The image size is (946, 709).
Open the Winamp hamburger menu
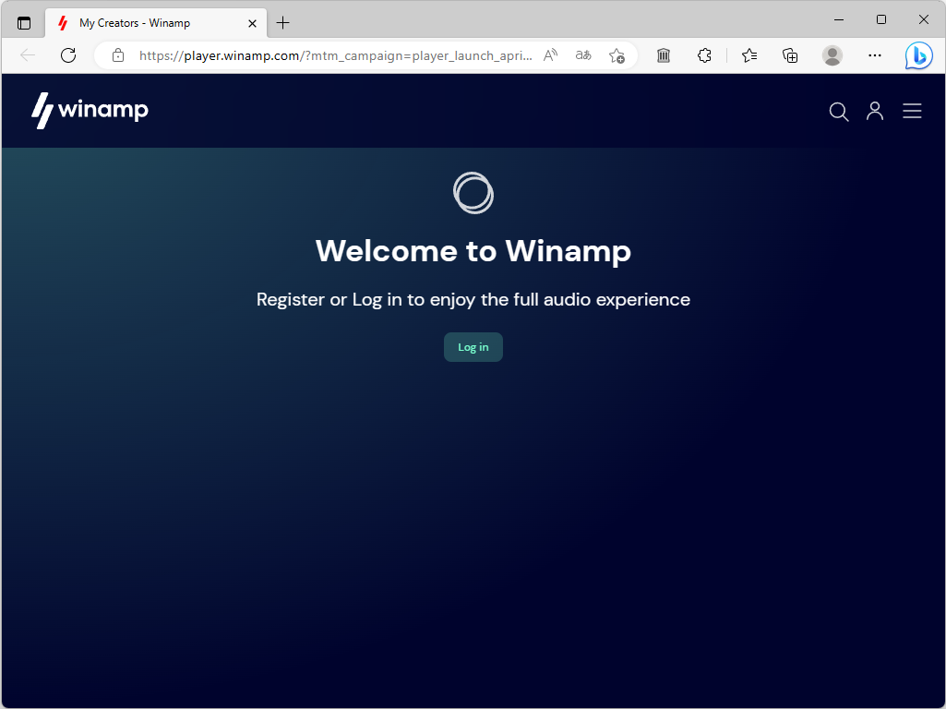click(x=912, y=111)
